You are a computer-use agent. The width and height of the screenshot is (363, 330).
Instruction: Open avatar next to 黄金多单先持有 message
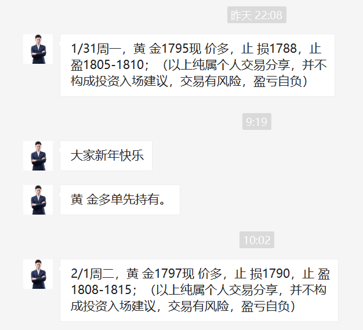(38, 200)
